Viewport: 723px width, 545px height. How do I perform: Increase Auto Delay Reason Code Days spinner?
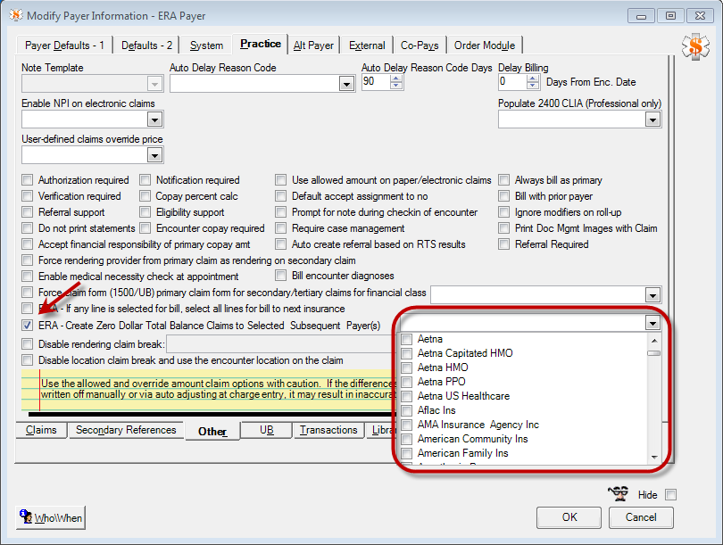396,78
